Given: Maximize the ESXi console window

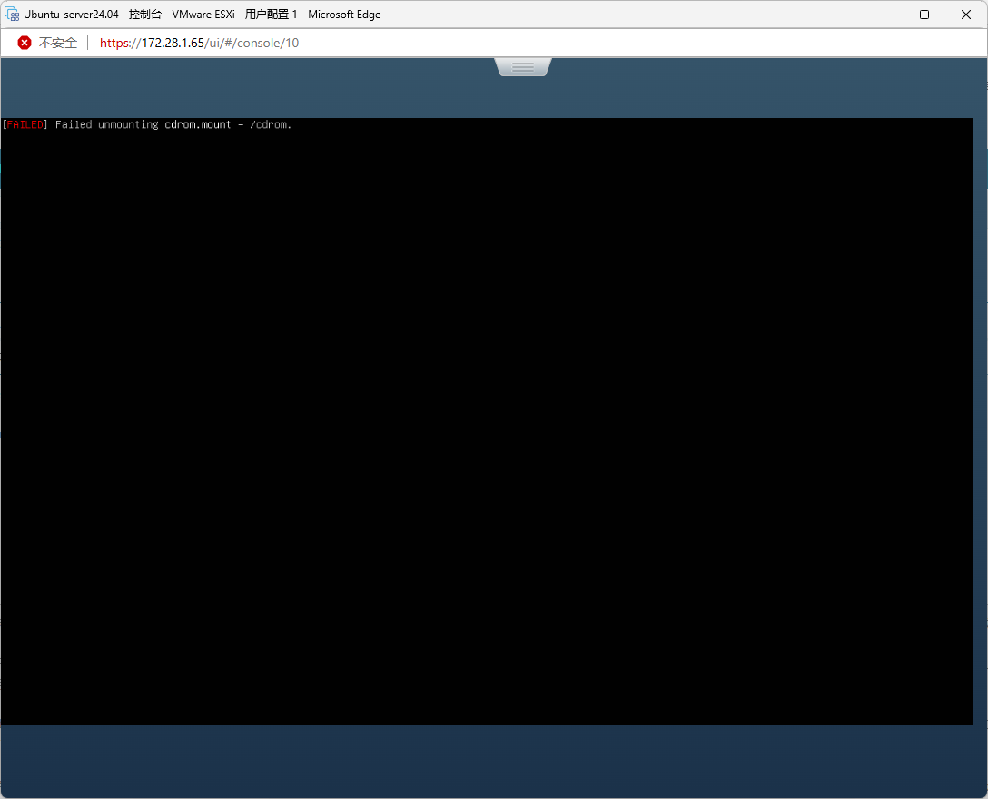Looking at the screenshot, I should click(x=924, y=15).
